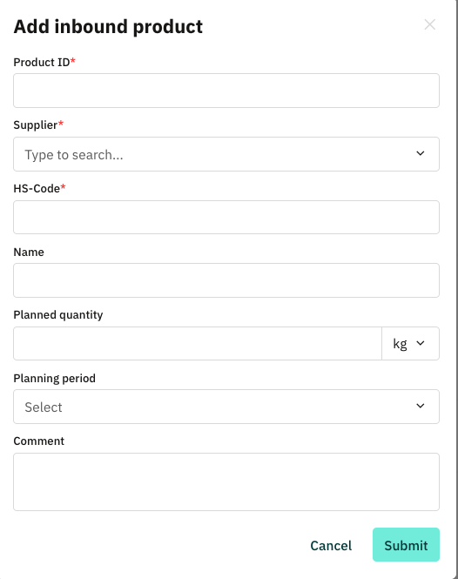Open the kg unit selector
This screenshot has width=458, height=579.
pos(410,343)
